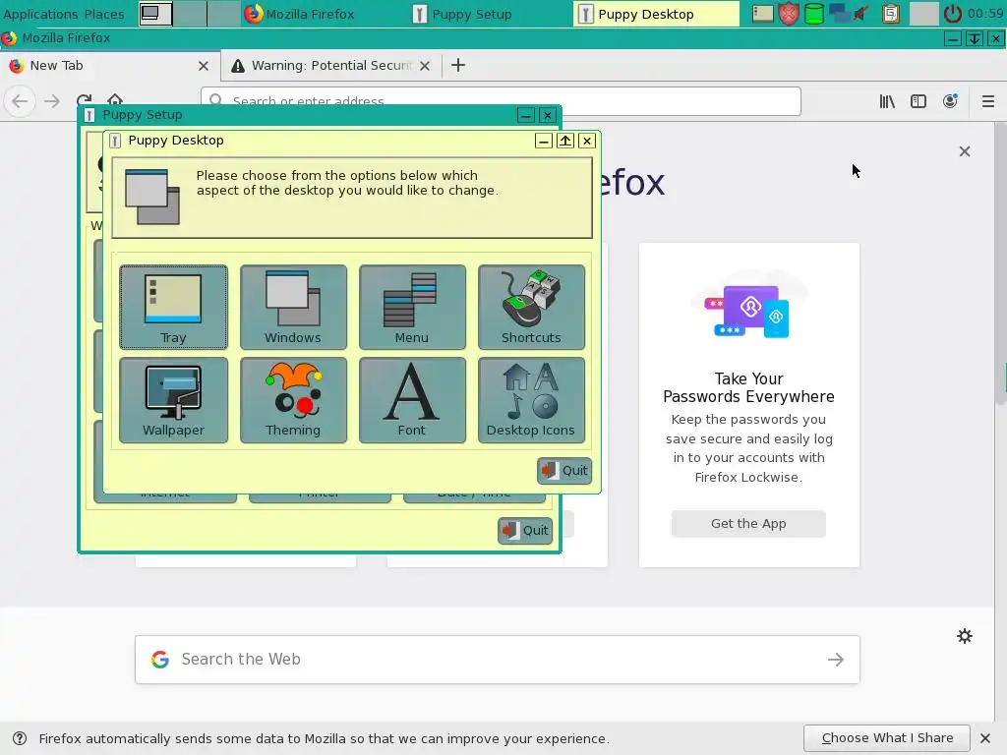Open the Firefox Account icon
This screenshot has width=1007, height=755.
click(950, 101)
